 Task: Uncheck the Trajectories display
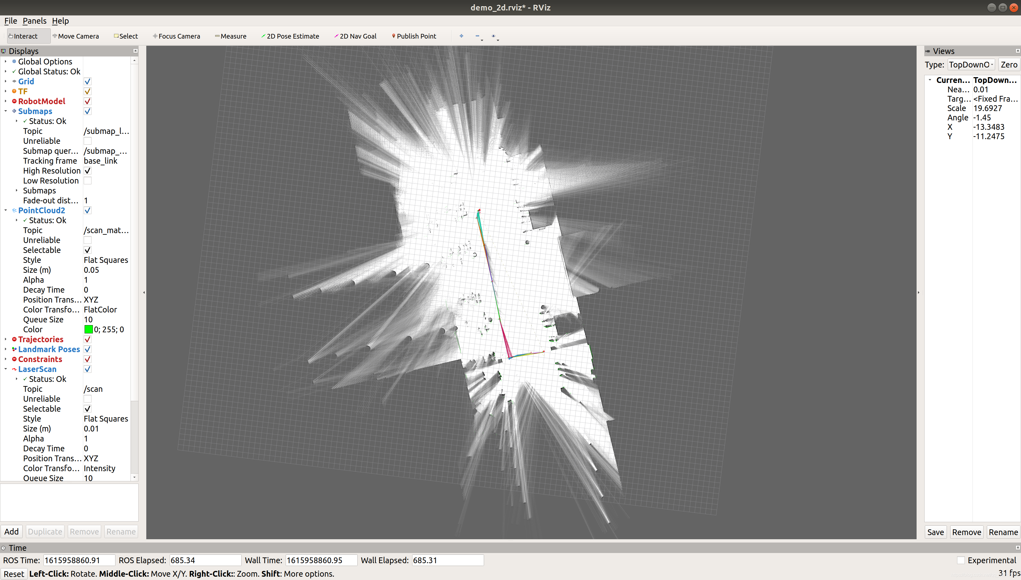[88, 339]
